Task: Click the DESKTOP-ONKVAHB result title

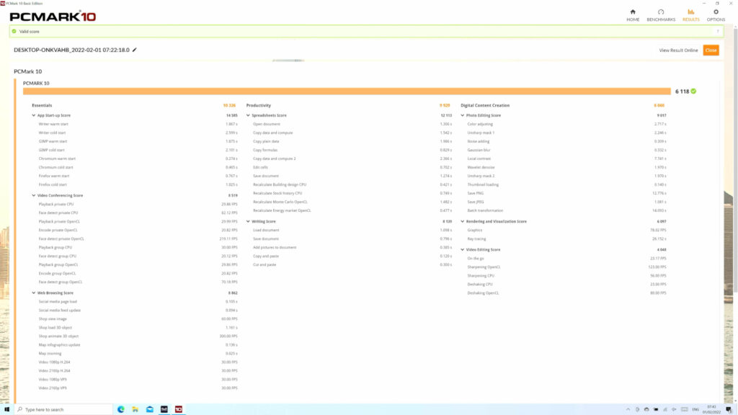Action: [71, 50]
